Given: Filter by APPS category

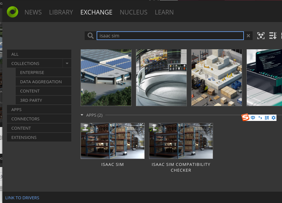Looking at the screenshot, I should pyautogui.click(x=39, y=109).
